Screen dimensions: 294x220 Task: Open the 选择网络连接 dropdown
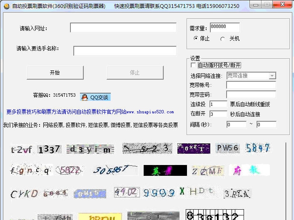tap(272, 76)
